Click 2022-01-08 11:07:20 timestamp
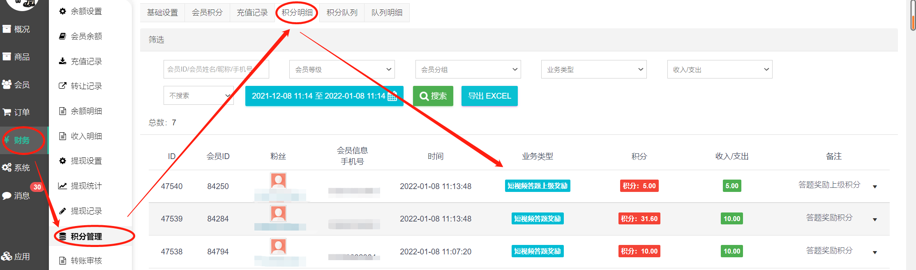Screen dimensions: 916x270 (436, 252)
